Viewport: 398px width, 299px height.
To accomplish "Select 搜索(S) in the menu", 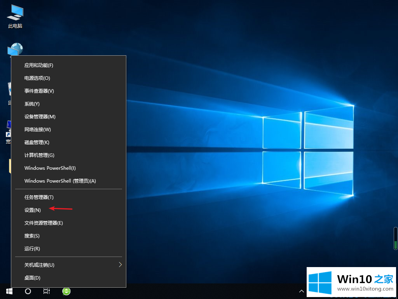I will click(68, 236).
